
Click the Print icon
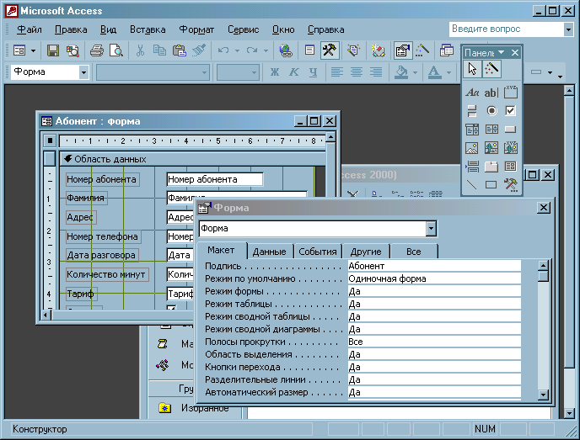(x=97, y=50)
